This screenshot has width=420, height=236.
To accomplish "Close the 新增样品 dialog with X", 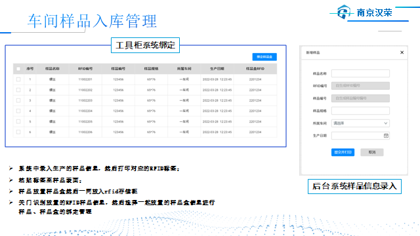I will point(402,52).
